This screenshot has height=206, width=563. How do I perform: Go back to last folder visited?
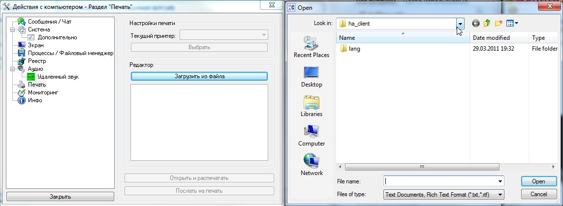475,23
